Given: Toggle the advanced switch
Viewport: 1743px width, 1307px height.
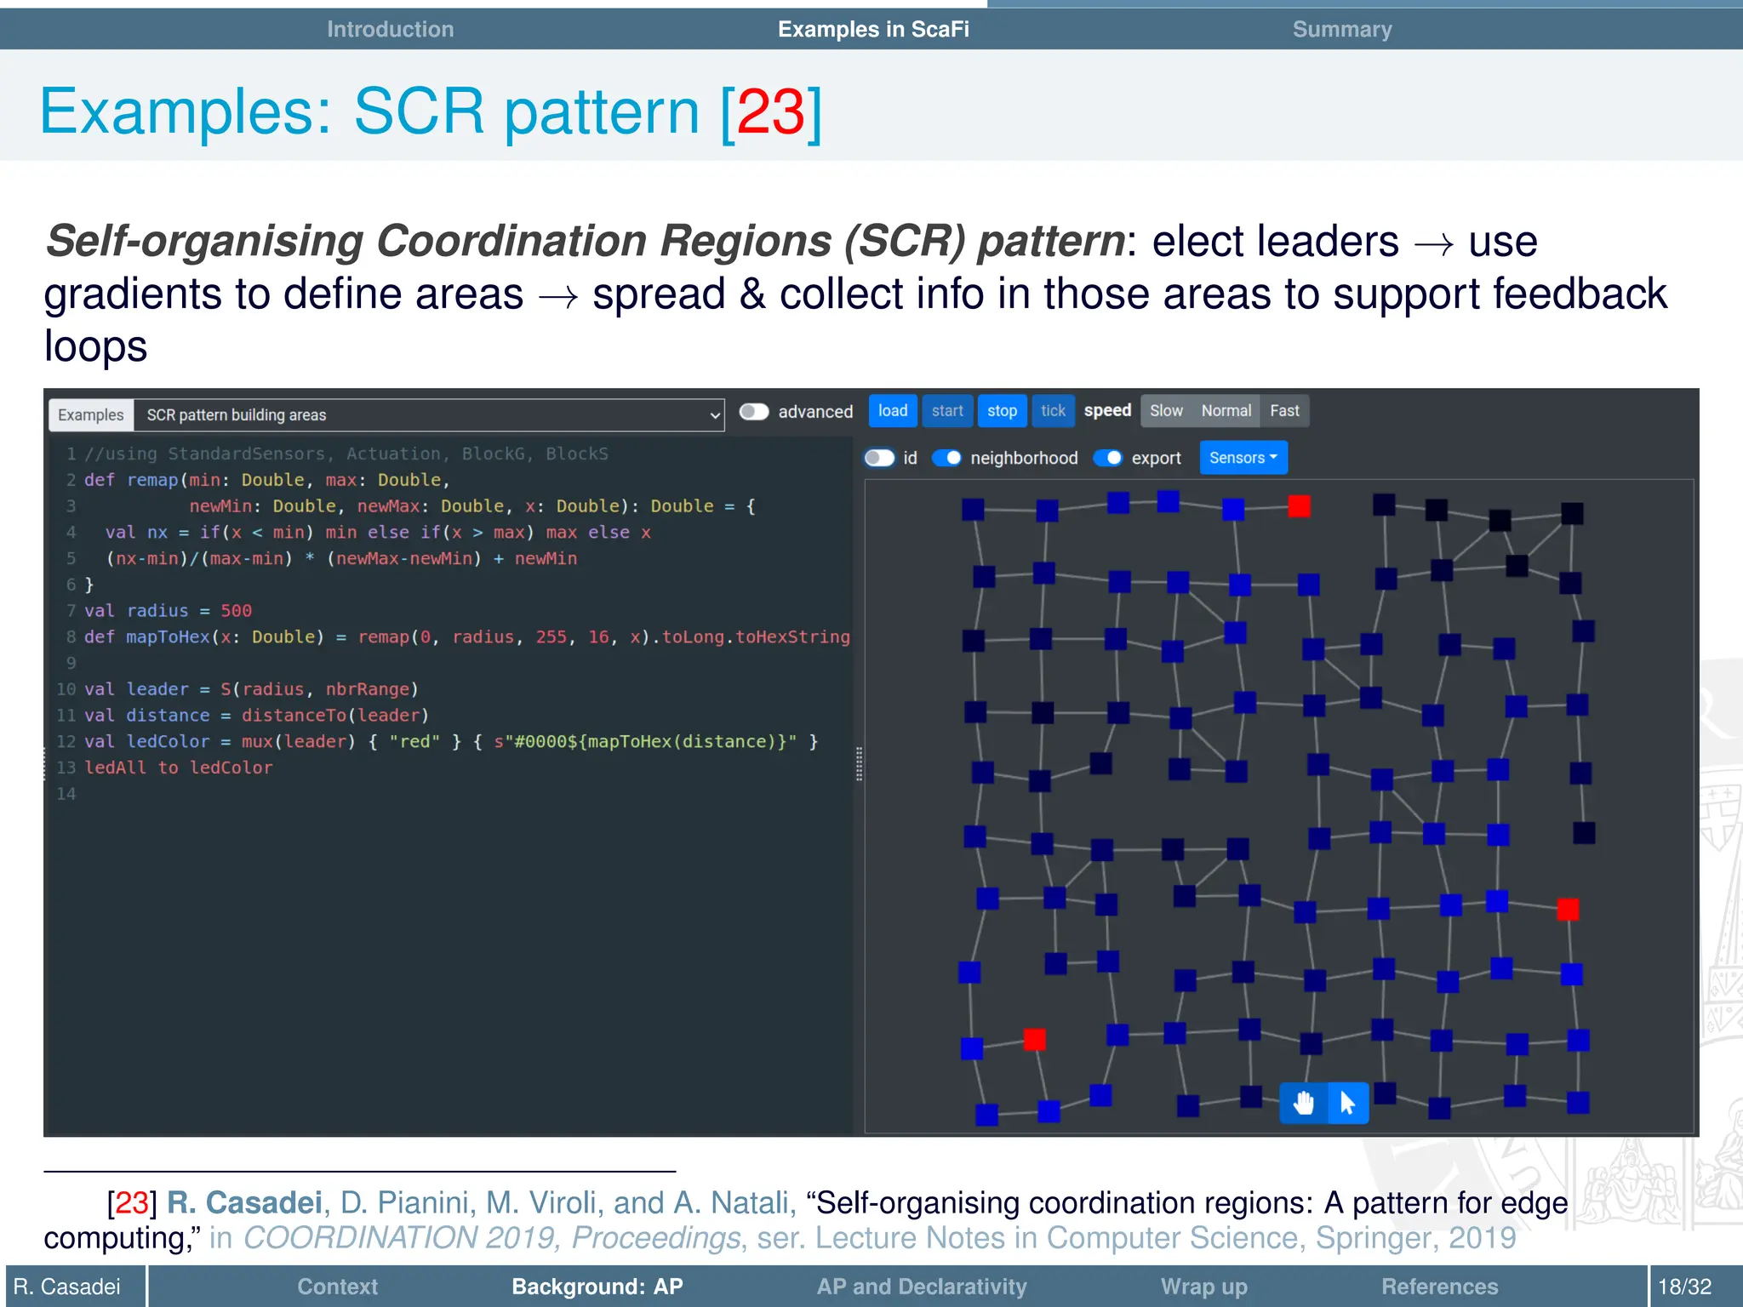Looking at the screenshot, I should pos(753,412).
